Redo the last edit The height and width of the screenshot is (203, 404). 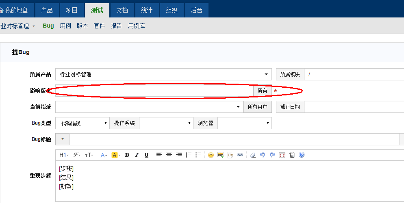point(272,155)
